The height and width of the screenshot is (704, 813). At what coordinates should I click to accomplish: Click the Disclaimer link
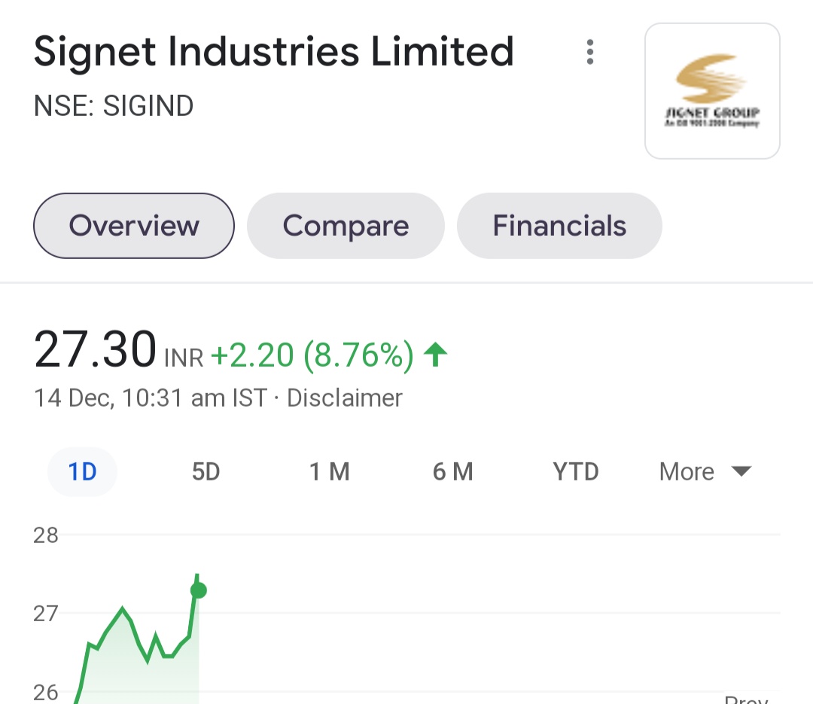[344, 398]
